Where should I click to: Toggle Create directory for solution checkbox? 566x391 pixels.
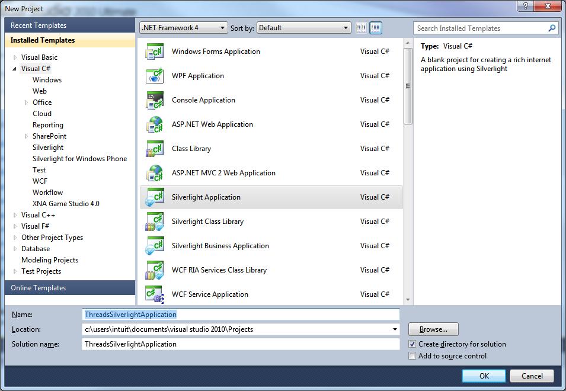(412, 344)
